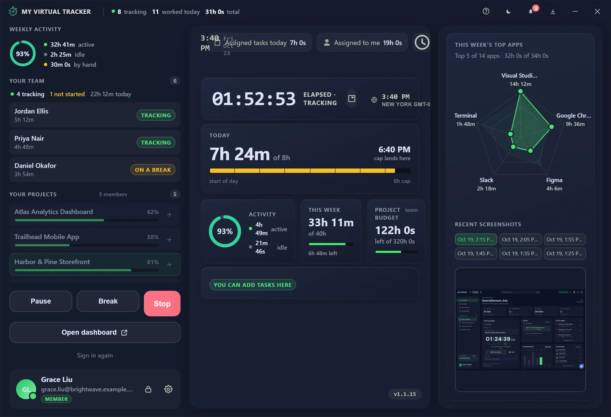Click today's yellow 8h cap progress bar

coord(310,171)
